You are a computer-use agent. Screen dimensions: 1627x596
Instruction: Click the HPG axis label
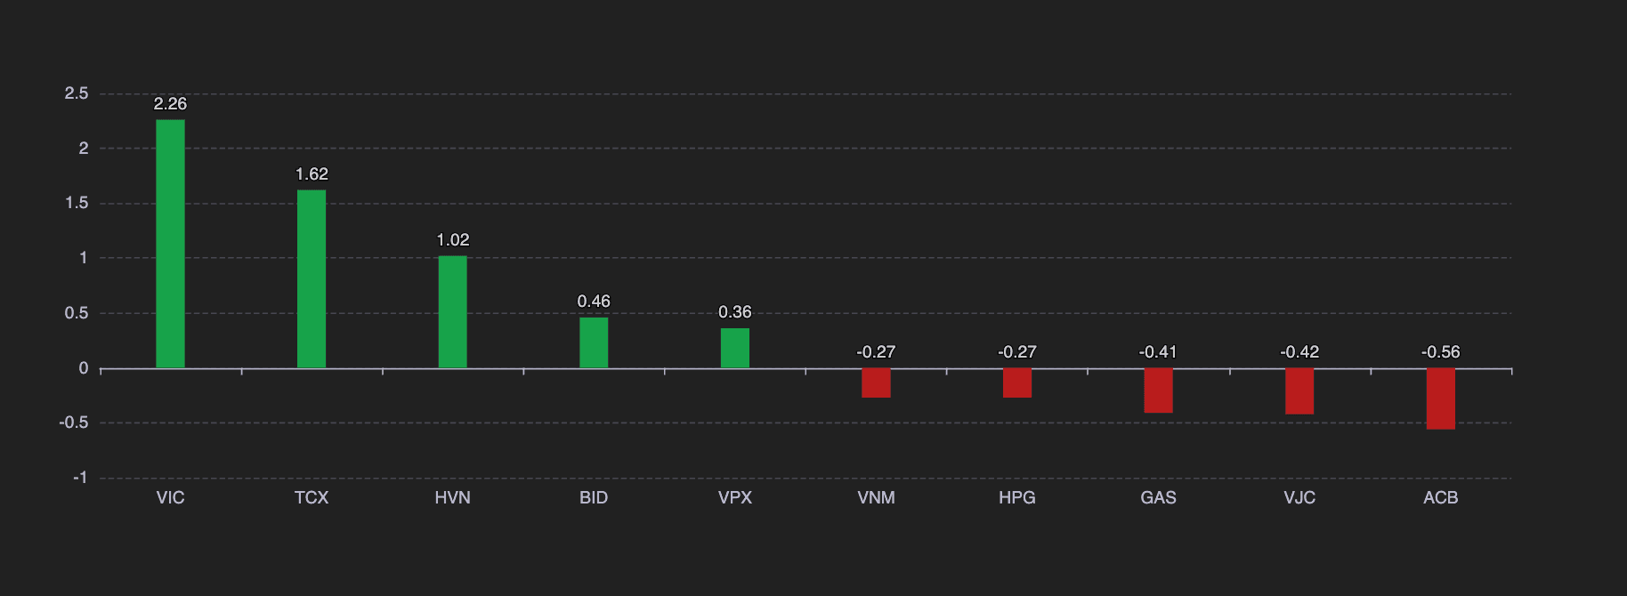[1017, 498]
